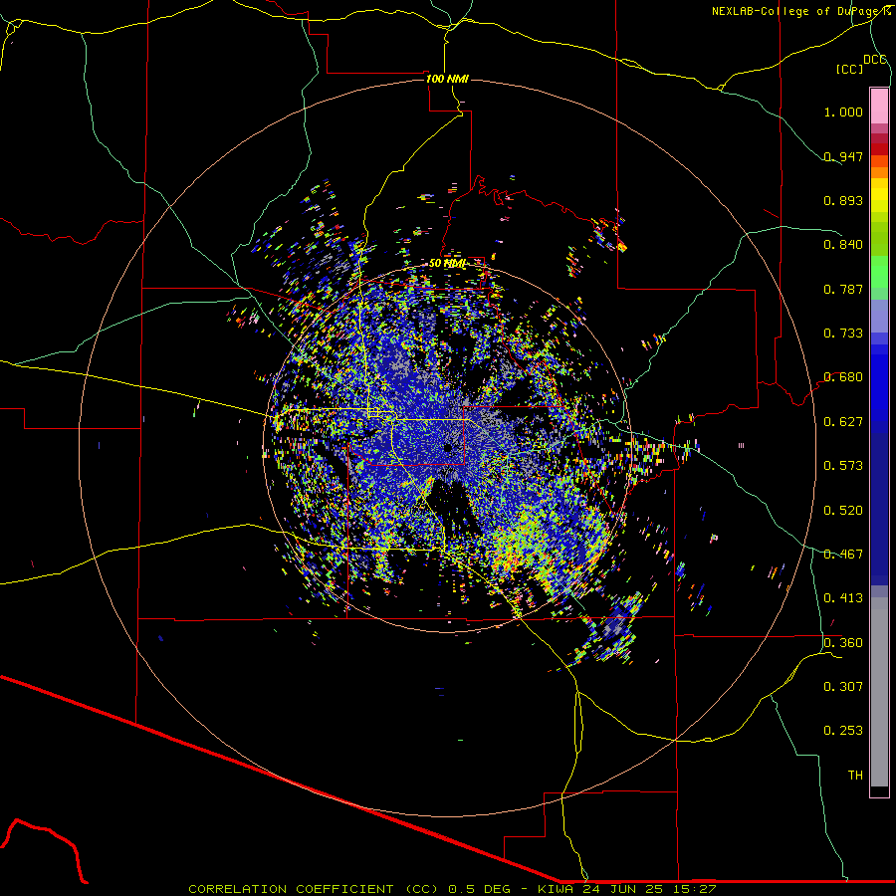The height and width of the screenshot is (896, 896).
Task: Select the 0.840 scale value
Action: point(843,245)
